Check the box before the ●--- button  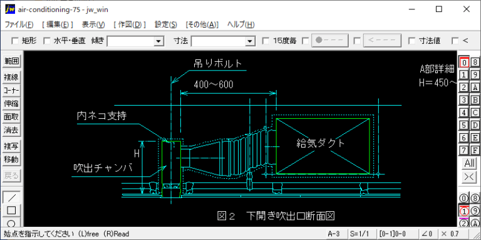coord(306,41)
